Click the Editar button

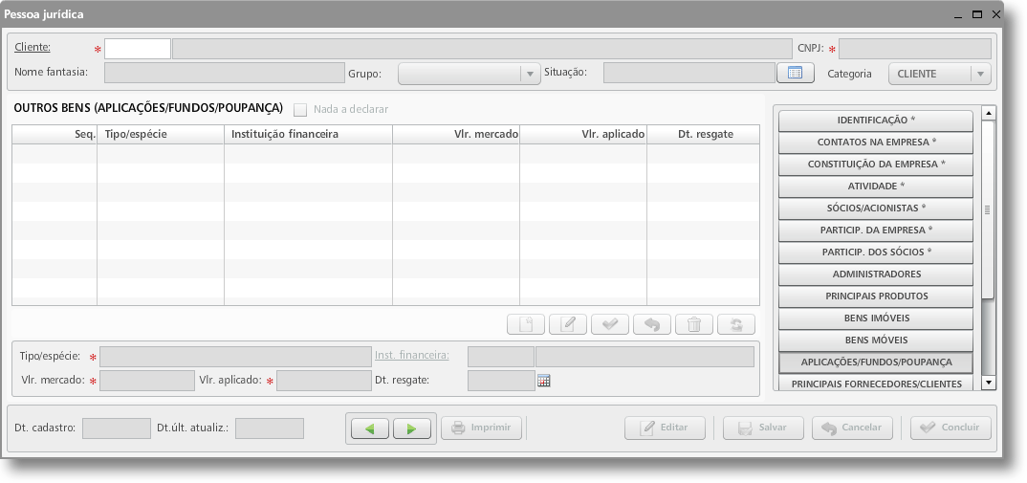[x=665, y=428]
